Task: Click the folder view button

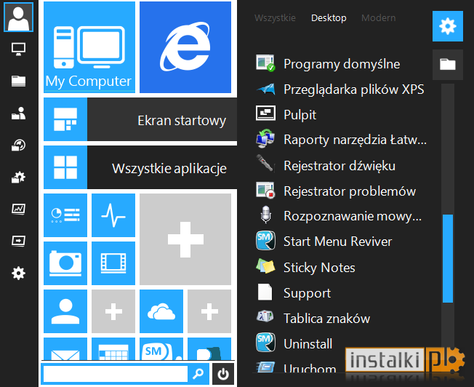Action: tap(448, 65)
